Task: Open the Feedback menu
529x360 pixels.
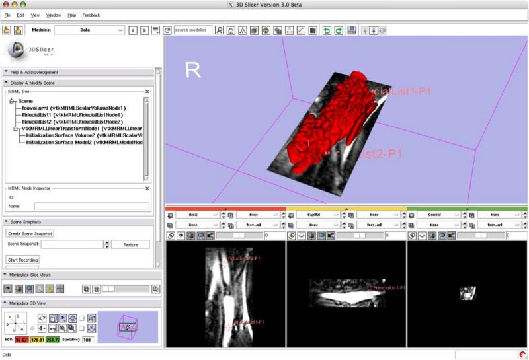Action: [91, 15]
